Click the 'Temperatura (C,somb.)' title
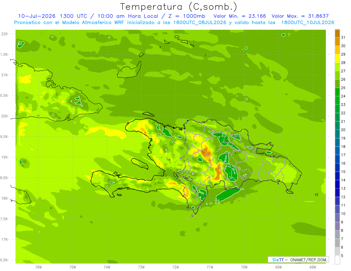 (x=179, y=7)
